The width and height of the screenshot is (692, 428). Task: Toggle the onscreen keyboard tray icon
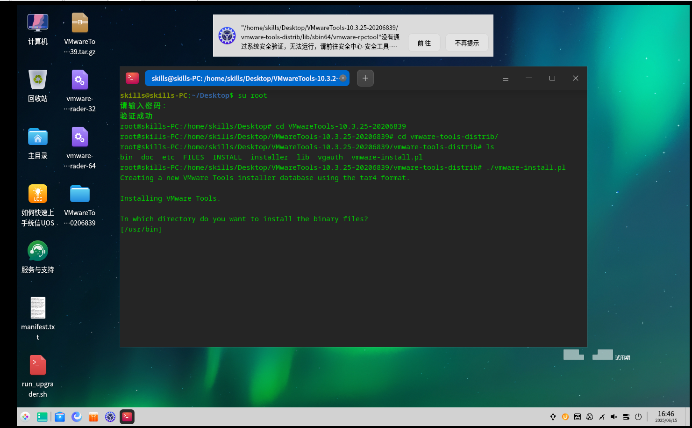click(577, 417)
